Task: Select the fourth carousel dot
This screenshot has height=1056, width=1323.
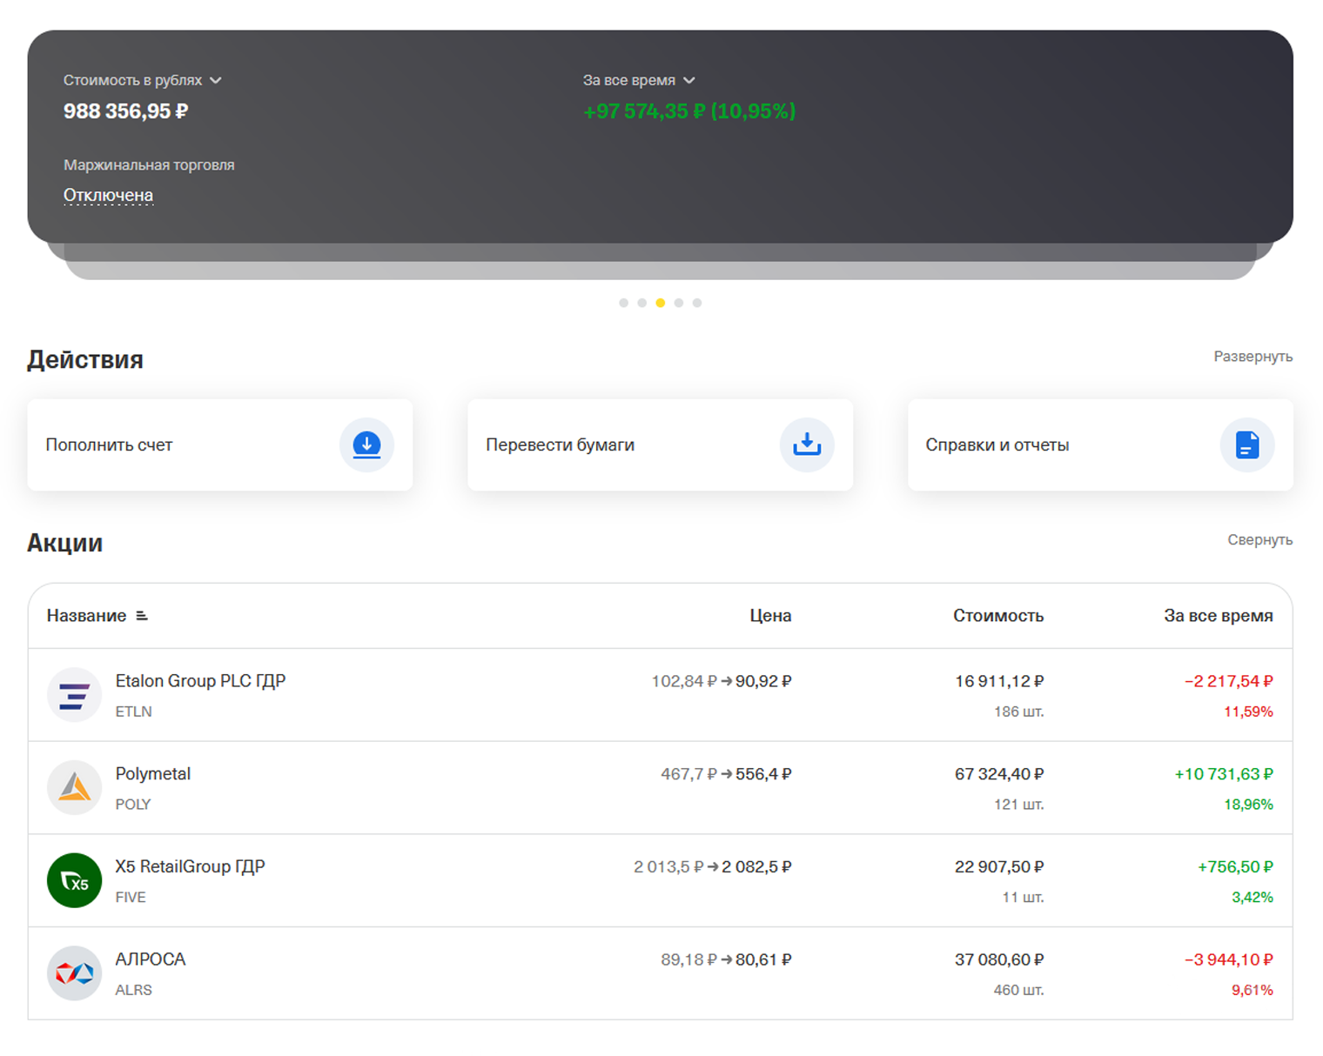Action: tap(678, 303)
